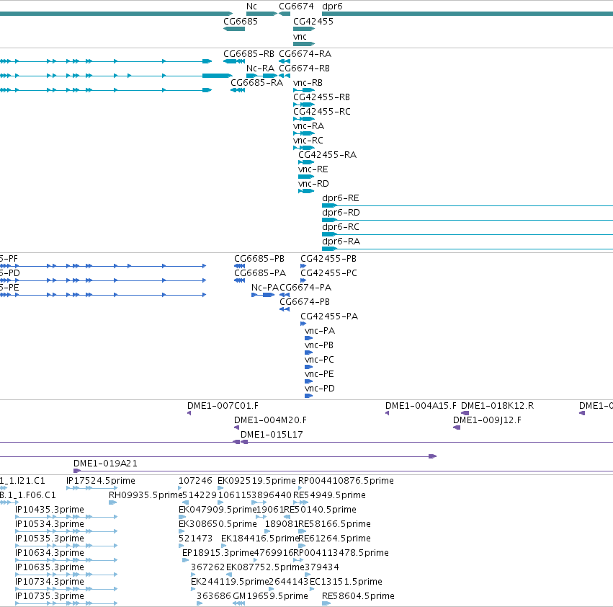
Task: Click the Nc-PA protein glyph
Action: [x=263, y=295]
